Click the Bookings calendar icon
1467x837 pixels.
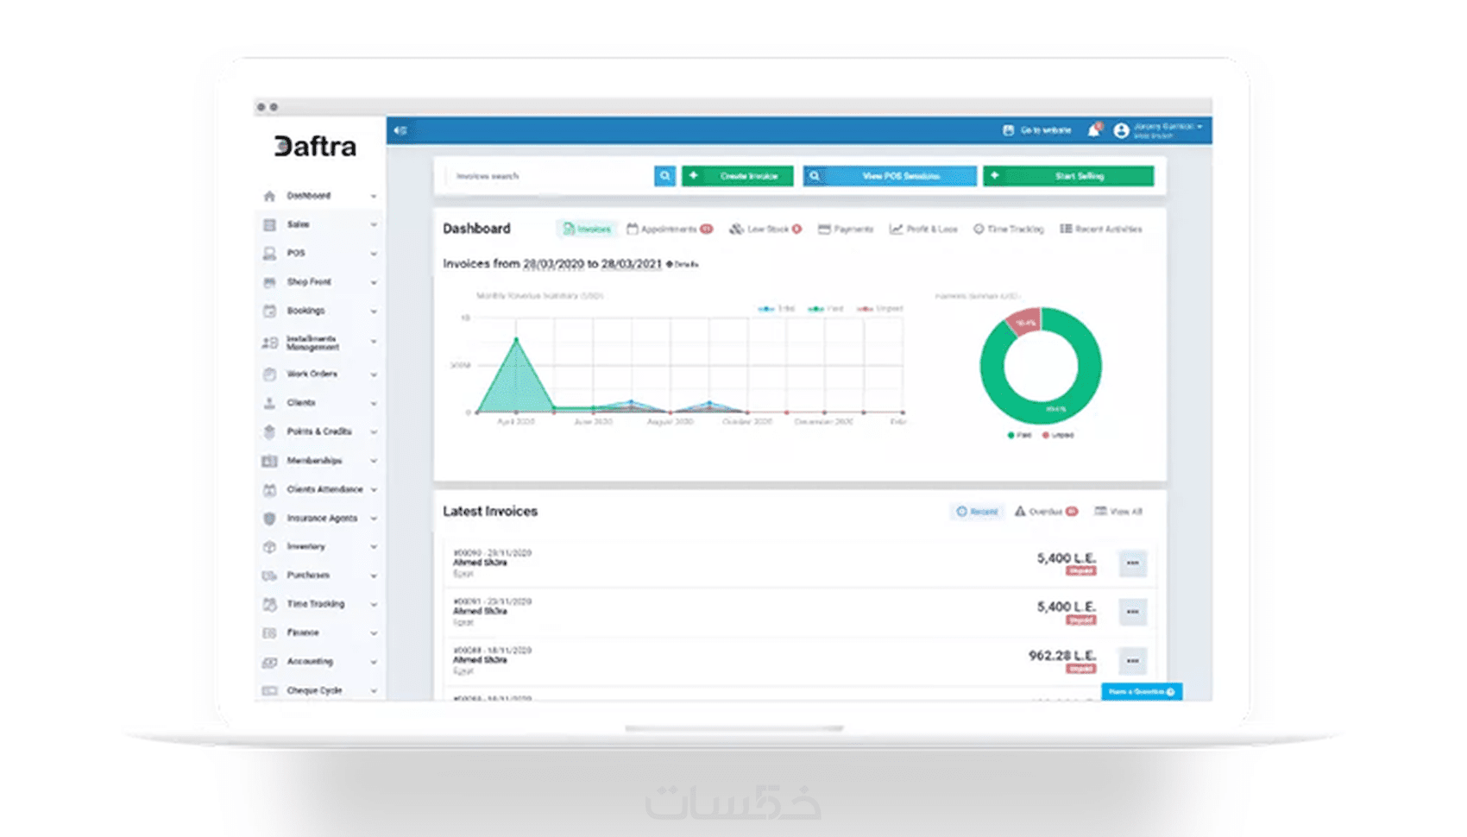click(x=269, y=311)
